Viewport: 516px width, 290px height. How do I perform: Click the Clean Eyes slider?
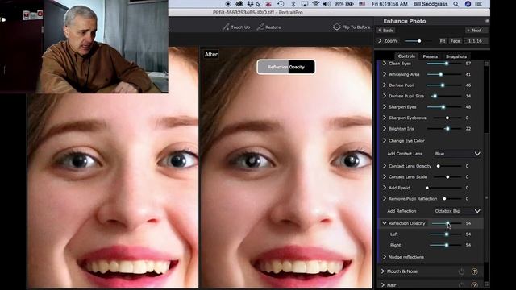[443, 63]
